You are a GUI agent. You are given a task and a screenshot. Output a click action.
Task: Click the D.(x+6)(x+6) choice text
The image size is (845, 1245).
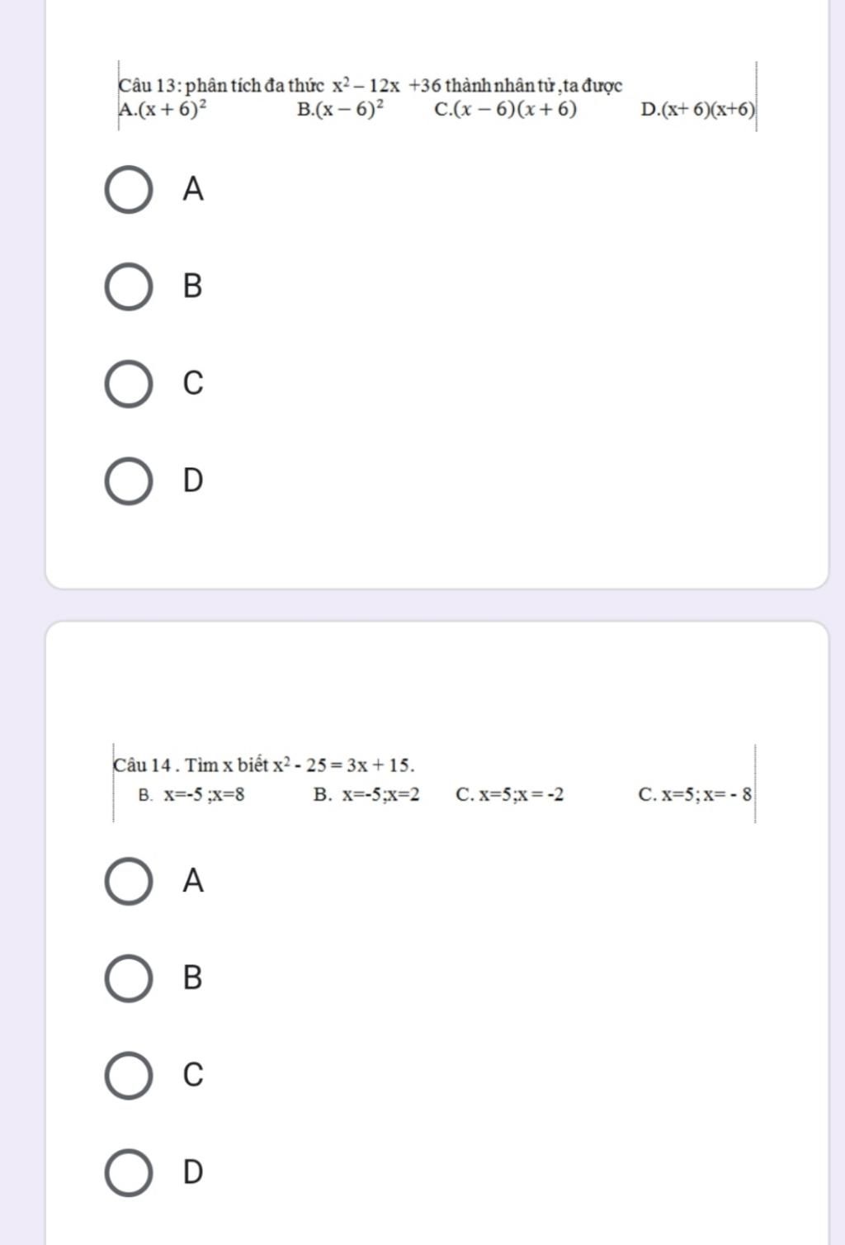[x=698, y=110]
